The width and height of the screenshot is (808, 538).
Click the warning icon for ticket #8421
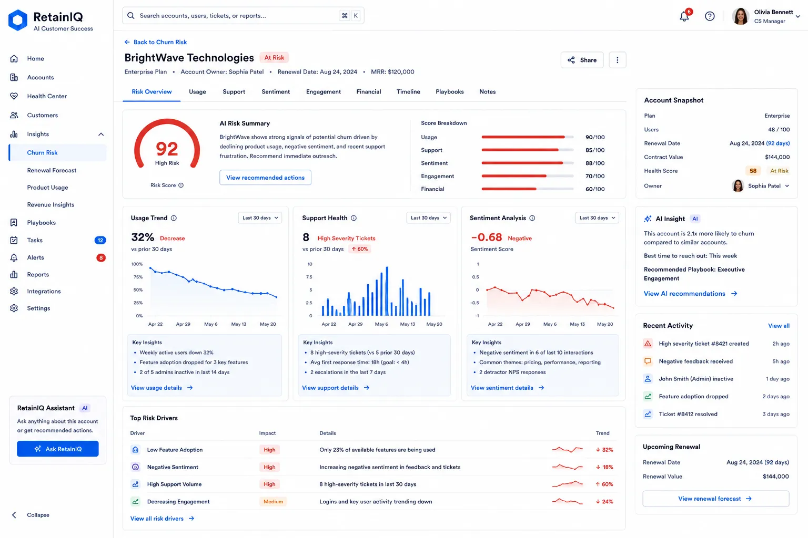(x=648, y=344)
